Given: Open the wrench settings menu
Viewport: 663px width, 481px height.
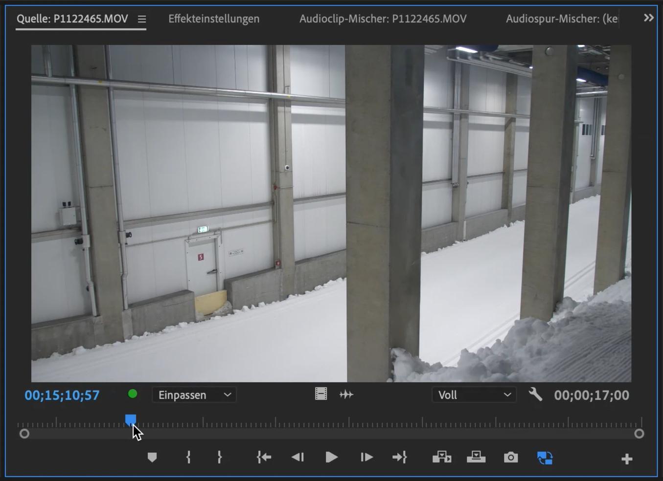Looking at the screenshot, I should tap(535, 394).
